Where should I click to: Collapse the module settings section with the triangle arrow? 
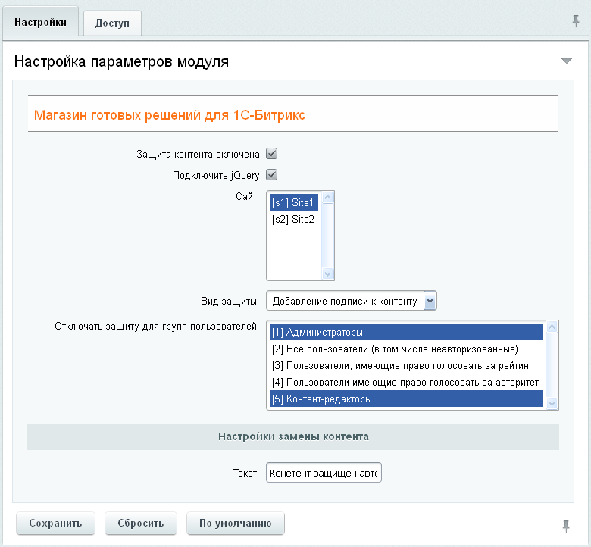click(566, 61)
